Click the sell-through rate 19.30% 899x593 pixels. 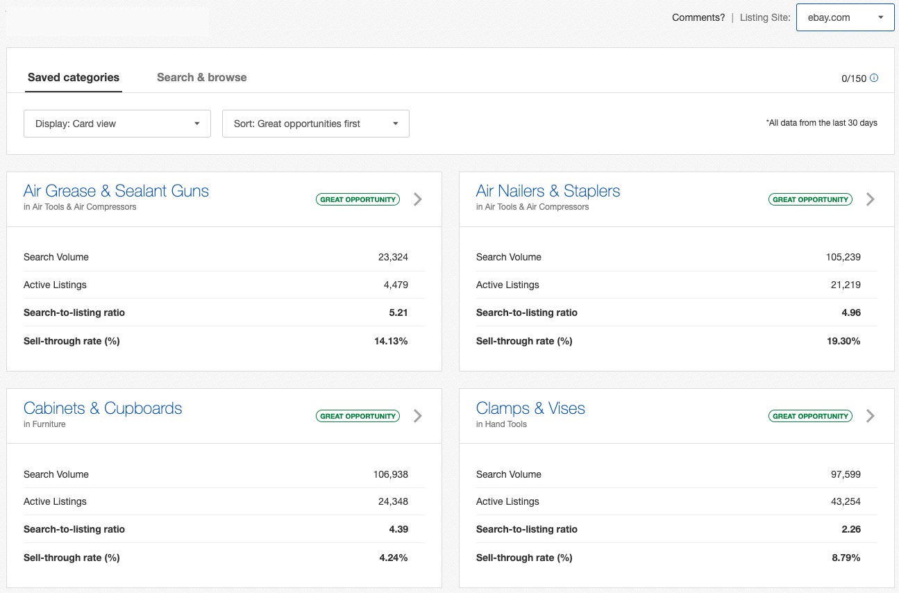coord(844,341)
